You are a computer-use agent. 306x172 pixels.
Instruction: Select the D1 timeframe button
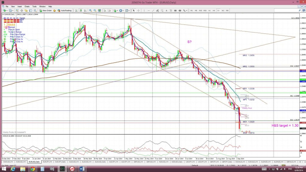[x=218, y=11]
